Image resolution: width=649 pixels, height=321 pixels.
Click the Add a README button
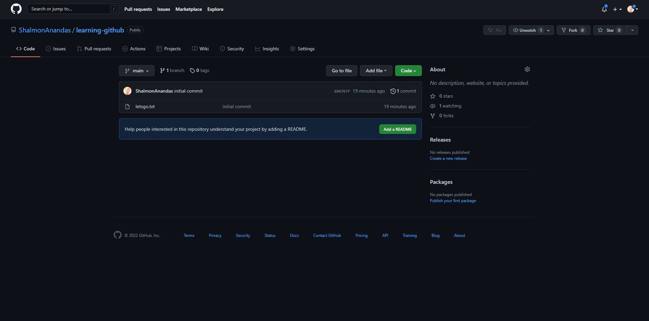pos(398,129)
